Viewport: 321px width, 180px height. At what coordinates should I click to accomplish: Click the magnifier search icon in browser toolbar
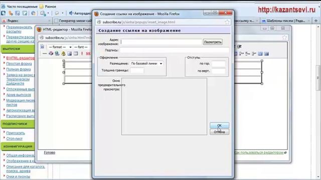coord(43,13)
